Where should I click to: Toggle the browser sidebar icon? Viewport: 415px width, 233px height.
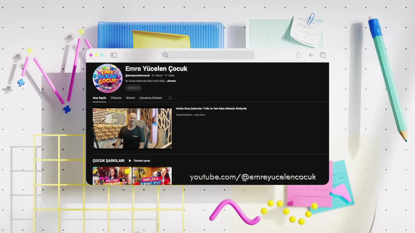click(113, 55)
